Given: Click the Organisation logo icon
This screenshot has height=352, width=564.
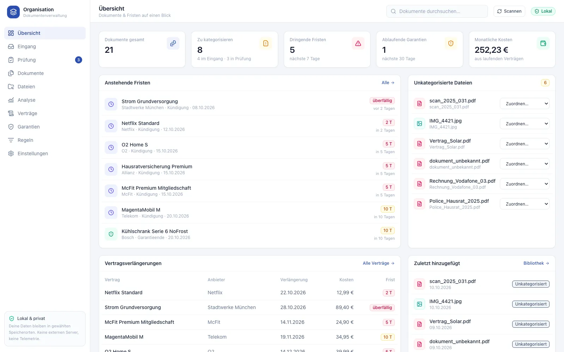Looking at the screenshot, I should (x=13, y=12).
